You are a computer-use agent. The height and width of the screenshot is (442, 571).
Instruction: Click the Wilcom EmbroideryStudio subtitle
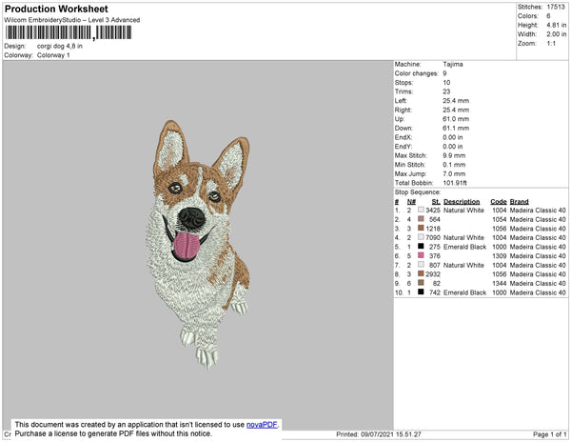point(72,20)
